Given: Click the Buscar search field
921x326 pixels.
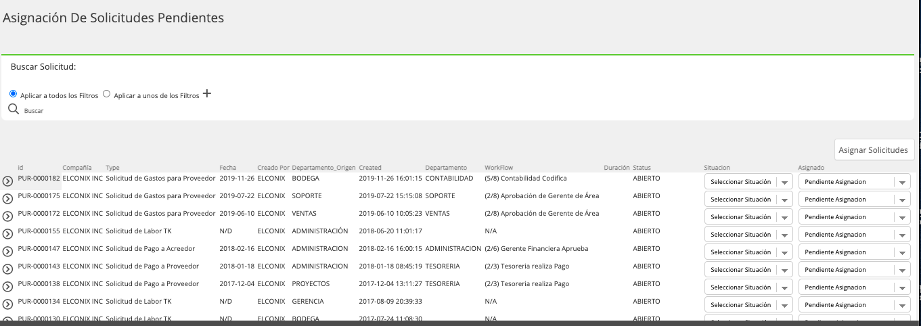Looking at the screenshot, I should tap(34, 110).
